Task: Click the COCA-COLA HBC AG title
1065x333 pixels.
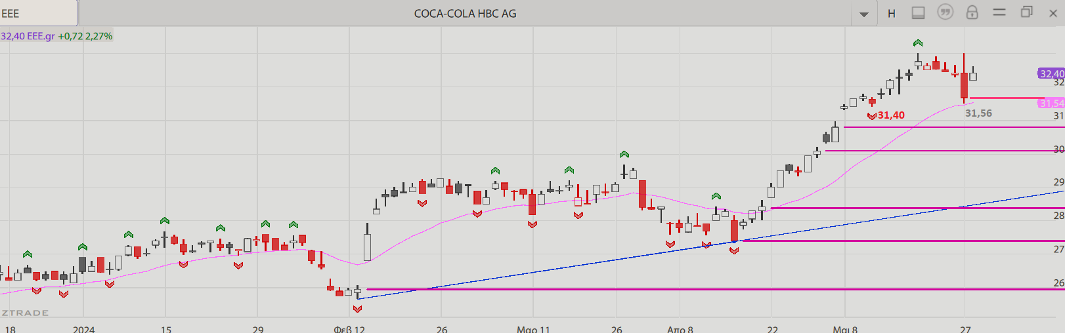Action: tap(465, 13)
